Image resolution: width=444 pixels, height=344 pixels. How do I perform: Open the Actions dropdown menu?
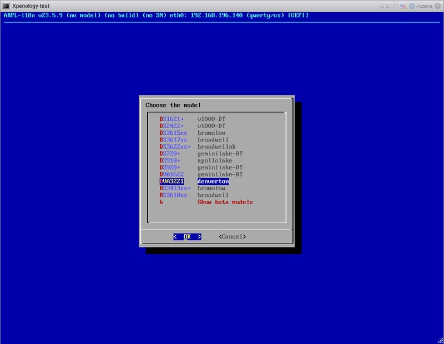[421, 6]
